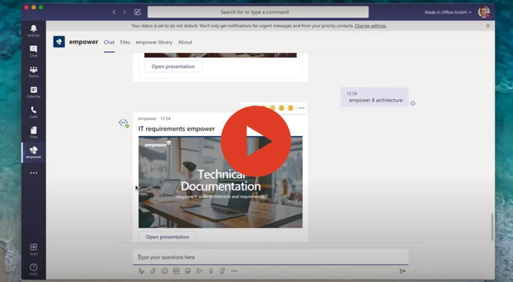Switch to the Chat tab

pos(109,42)
